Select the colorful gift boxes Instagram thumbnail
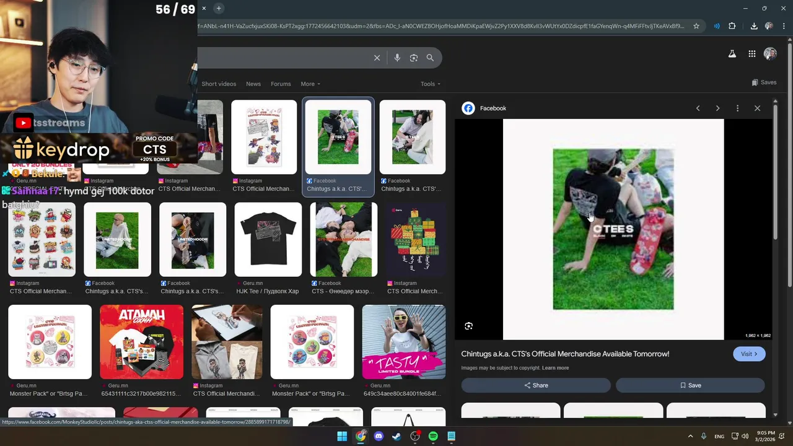Screen dimensions: 793x446 coord(414,240)
